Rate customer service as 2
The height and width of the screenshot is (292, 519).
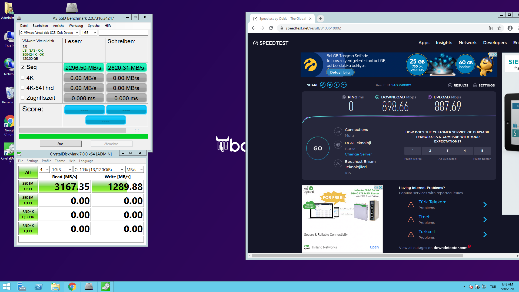click(x=430, y=151)
